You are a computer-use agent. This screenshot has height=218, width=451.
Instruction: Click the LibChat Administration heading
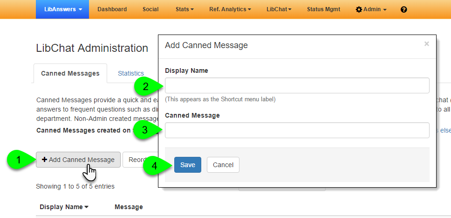tap(92, 48)
